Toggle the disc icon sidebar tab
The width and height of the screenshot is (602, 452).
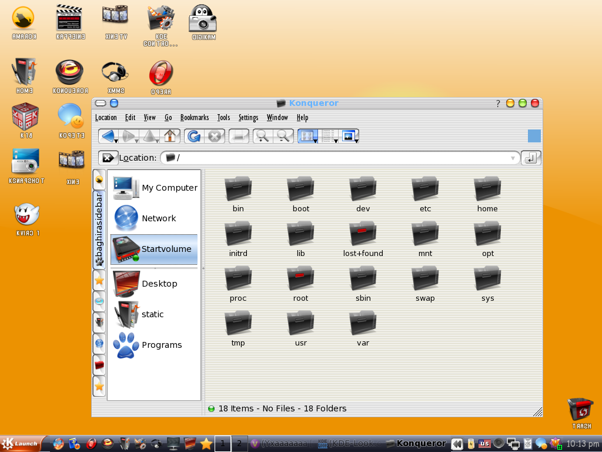(99, 301)
